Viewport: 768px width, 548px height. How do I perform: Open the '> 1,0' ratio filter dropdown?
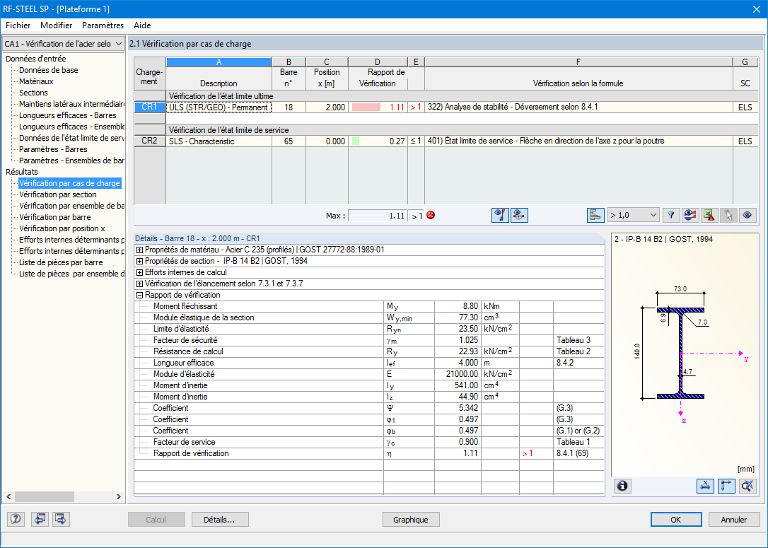(634, 215)
